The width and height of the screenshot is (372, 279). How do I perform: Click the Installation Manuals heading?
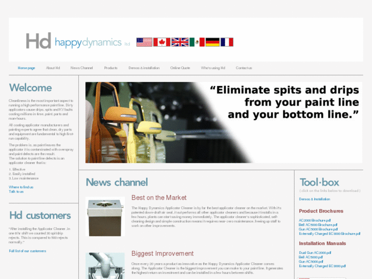click(322, 243)
